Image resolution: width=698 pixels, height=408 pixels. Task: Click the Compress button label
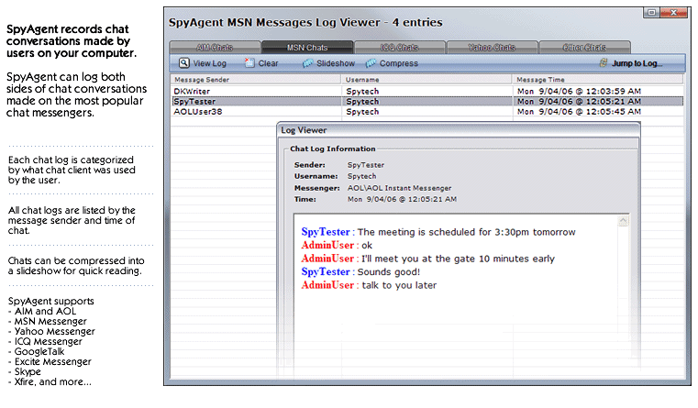tap(399, 63)
